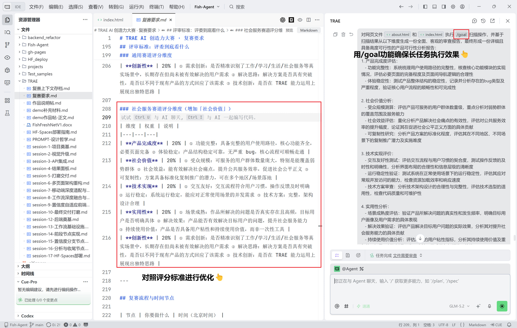Screen dimensions: 517x328
Task: Click the sparkle prompt enhance icon
Action: pos(478,306)
